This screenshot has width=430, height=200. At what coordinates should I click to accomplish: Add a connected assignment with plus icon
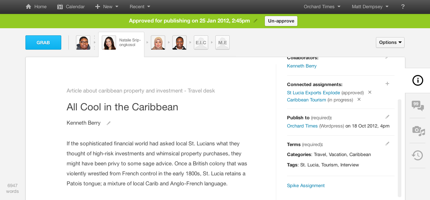[x=387, y=84]
